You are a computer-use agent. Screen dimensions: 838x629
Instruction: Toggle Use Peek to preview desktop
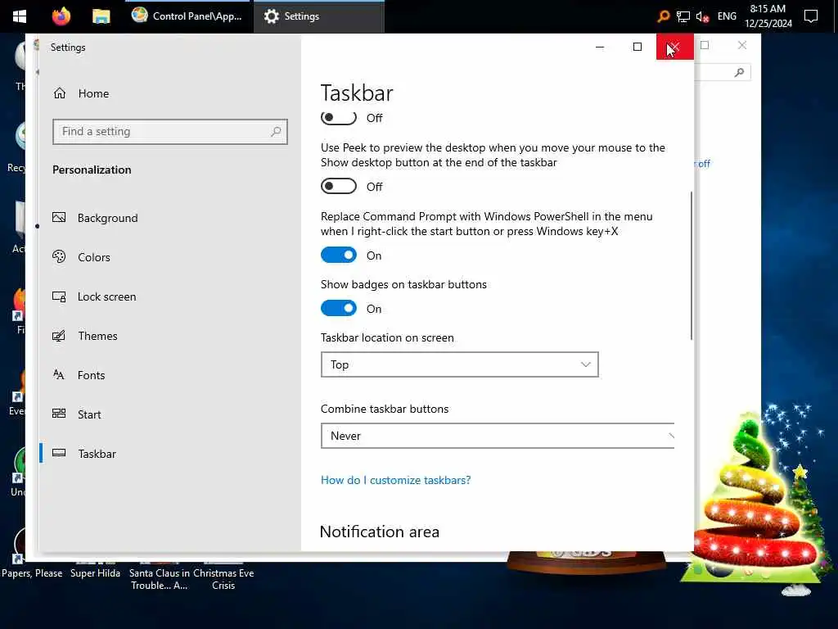[x=339, y=186]
